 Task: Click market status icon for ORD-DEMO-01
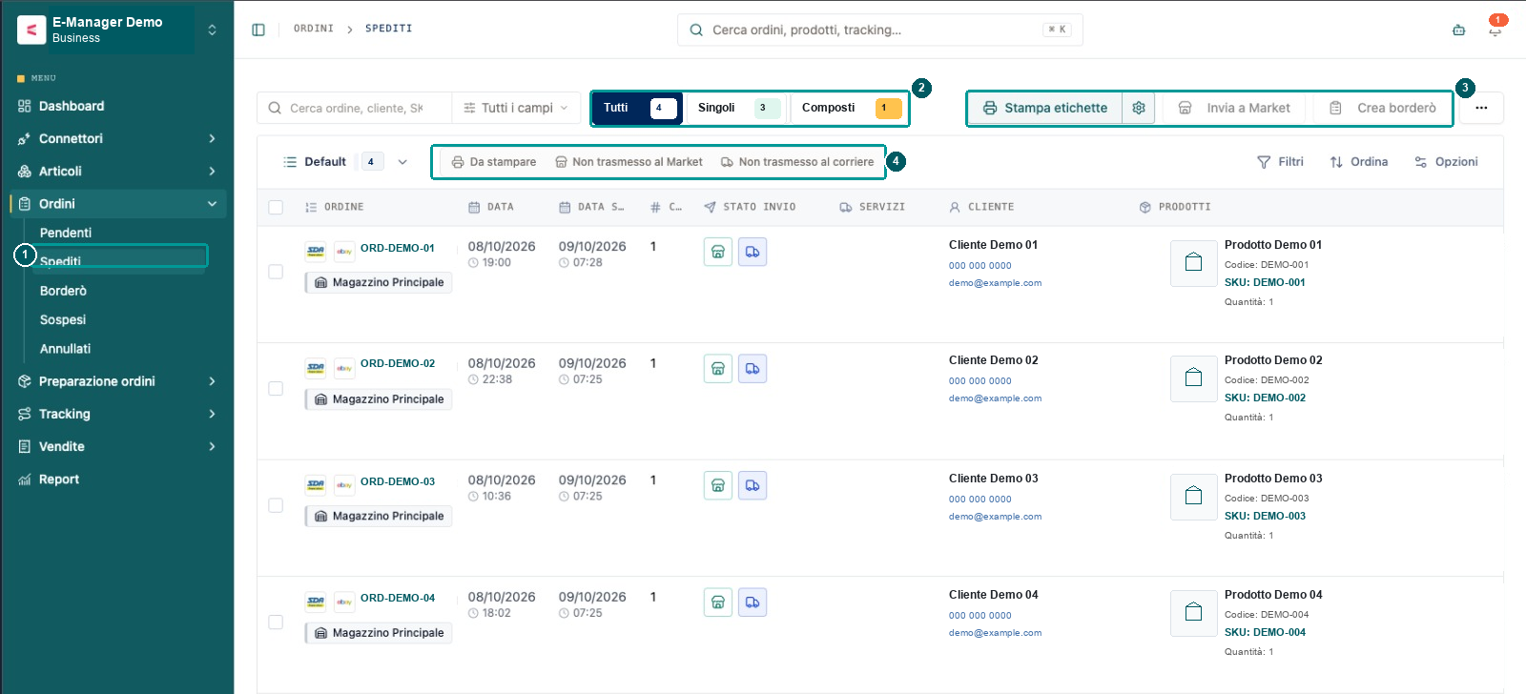(x=718, y=252)
